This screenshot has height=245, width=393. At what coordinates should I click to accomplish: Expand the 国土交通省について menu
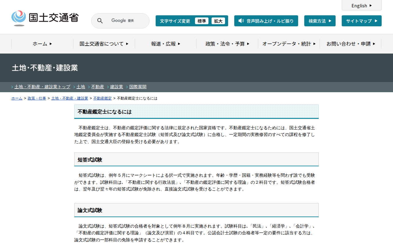tap(104, 44)
